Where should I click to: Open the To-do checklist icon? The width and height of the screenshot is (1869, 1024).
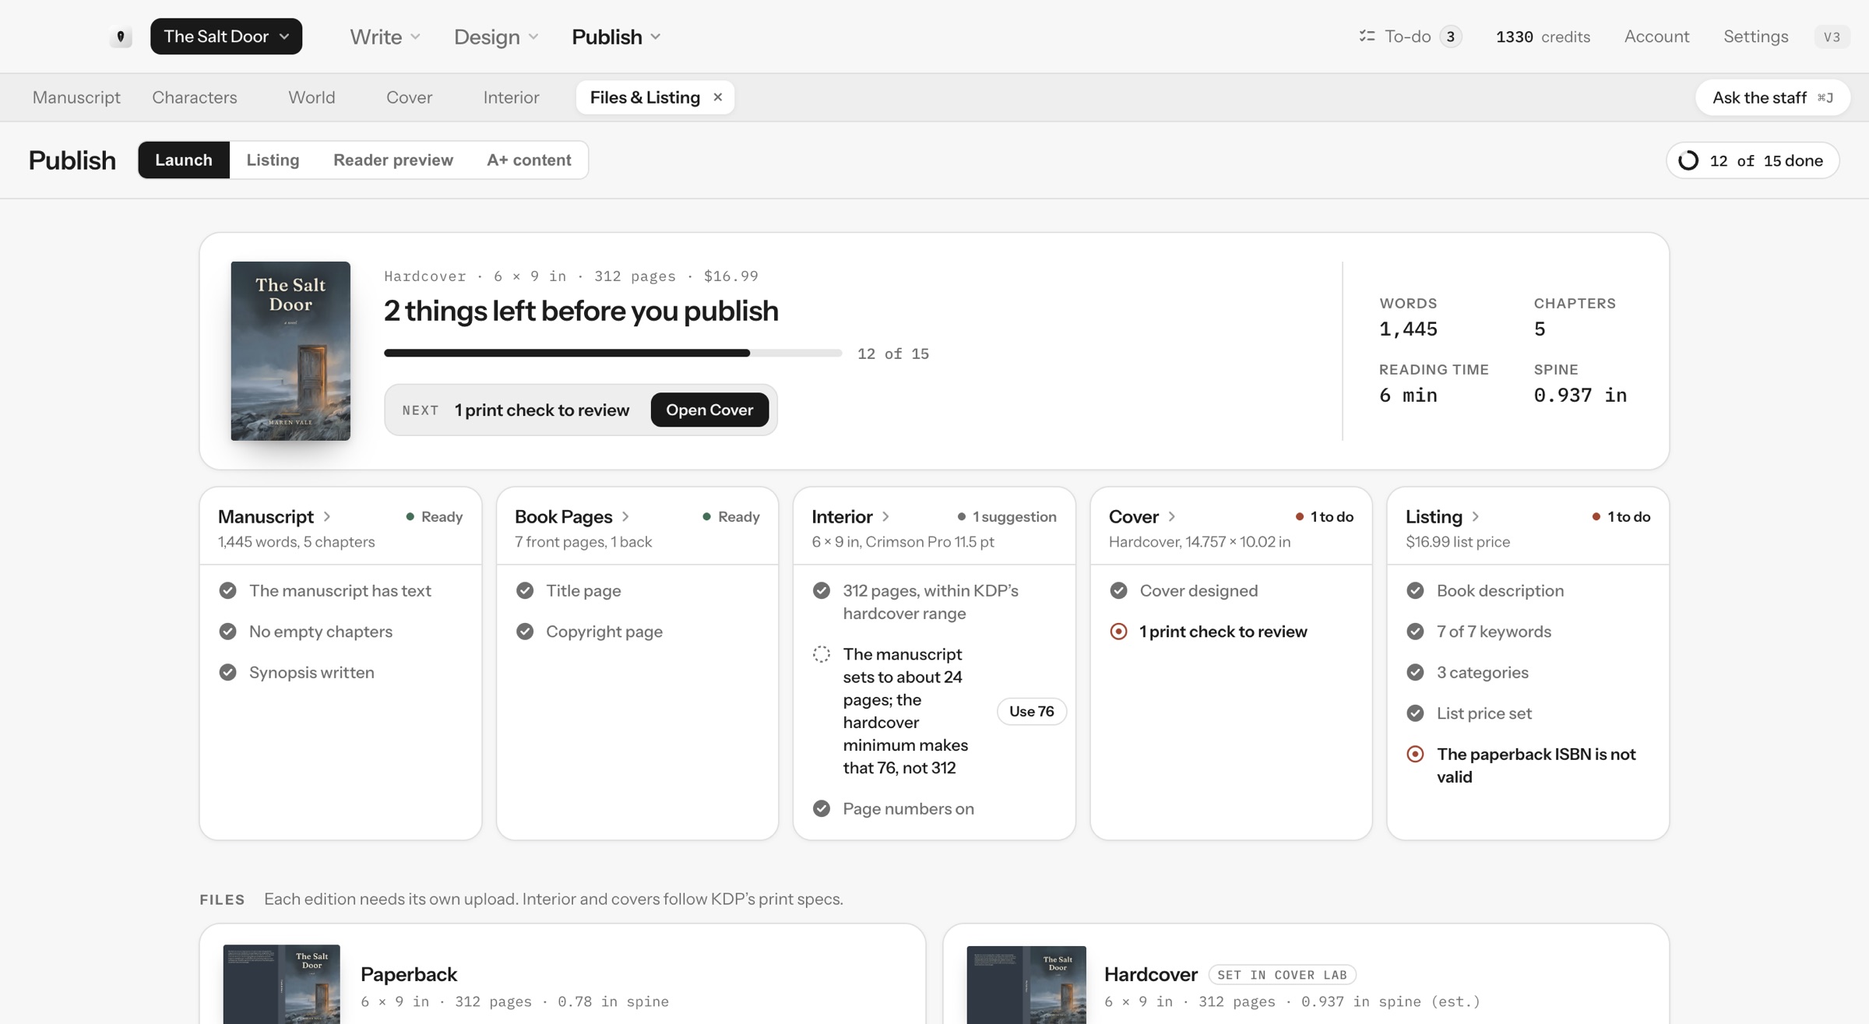tap(1367, 36)
